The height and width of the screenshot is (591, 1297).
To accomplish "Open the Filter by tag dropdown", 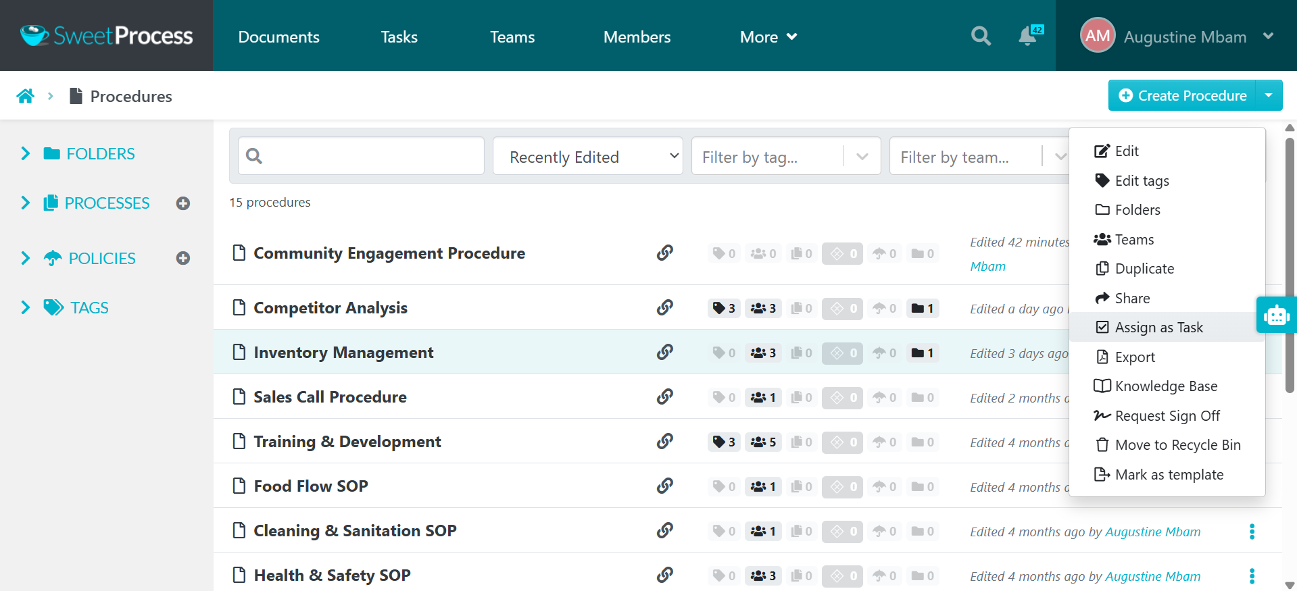I will [786, 156].
